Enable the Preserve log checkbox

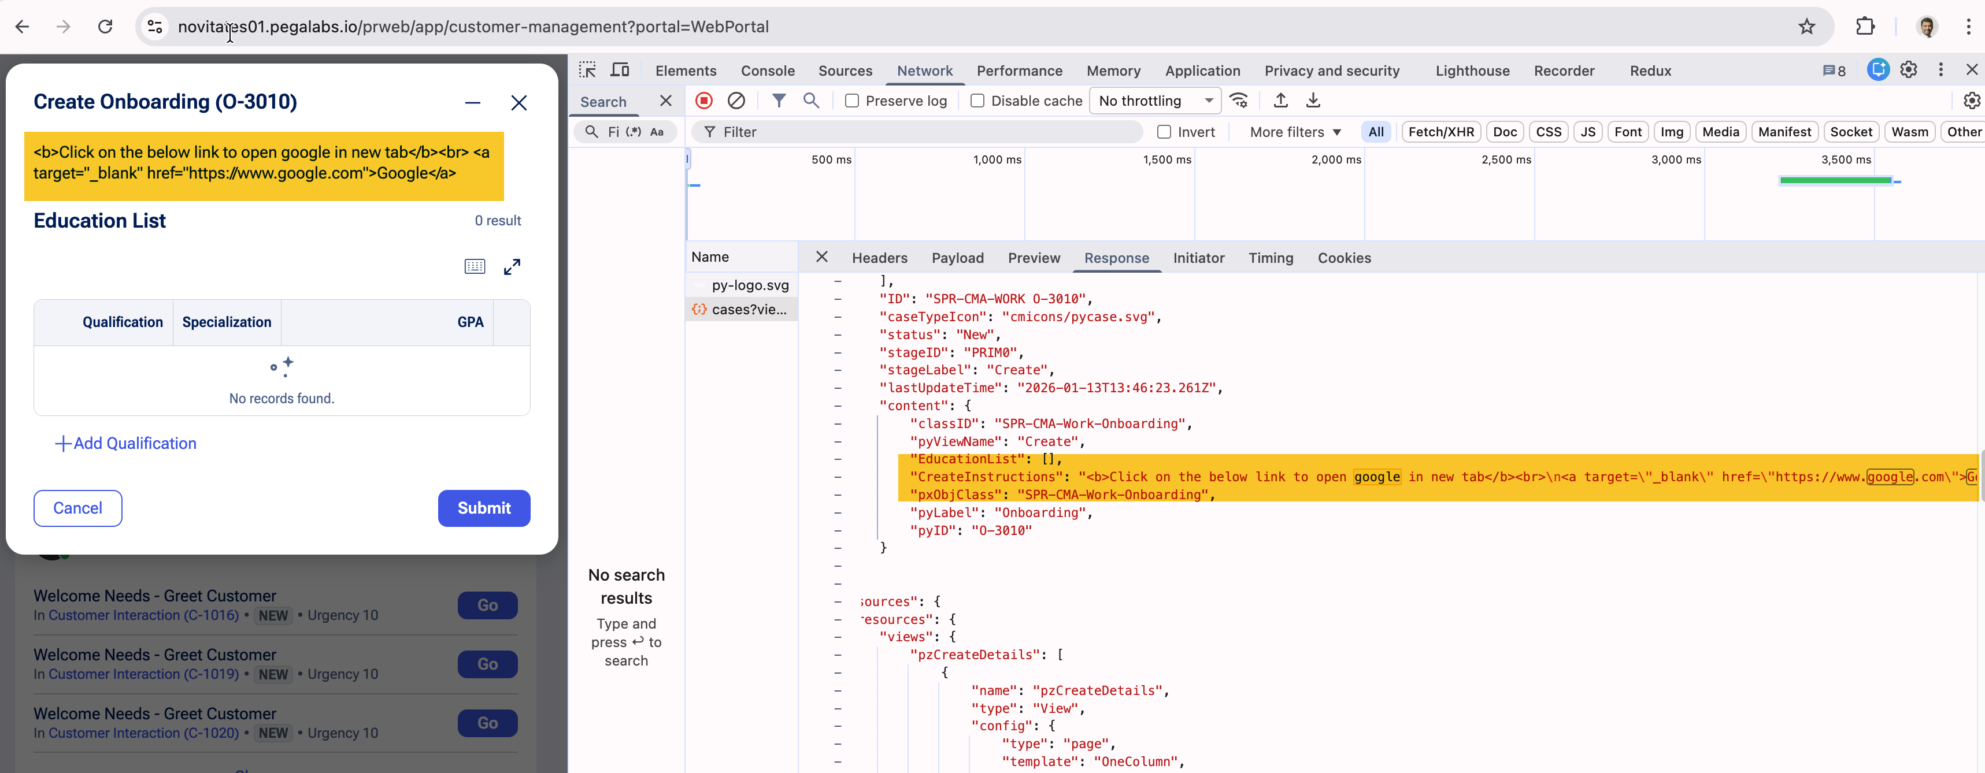click(851, 101)
